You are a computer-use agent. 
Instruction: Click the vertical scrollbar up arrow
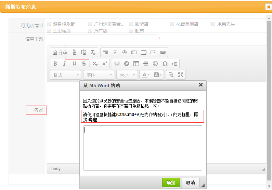tap(269, 18)
